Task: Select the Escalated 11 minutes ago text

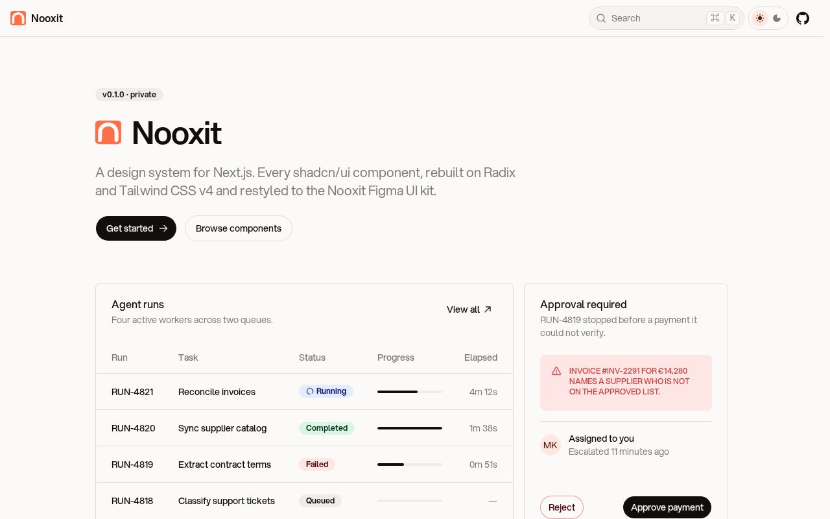Action: [x=619, y=452]
